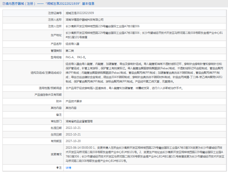Click the 其他内容 value in the right column
The height and width of the screenshot is (172, 228).
point(71,108)
